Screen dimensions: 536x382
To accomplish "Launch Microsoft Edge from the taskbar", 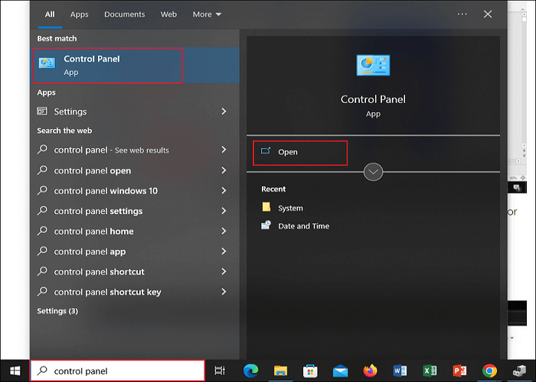I will click(250, 371).
